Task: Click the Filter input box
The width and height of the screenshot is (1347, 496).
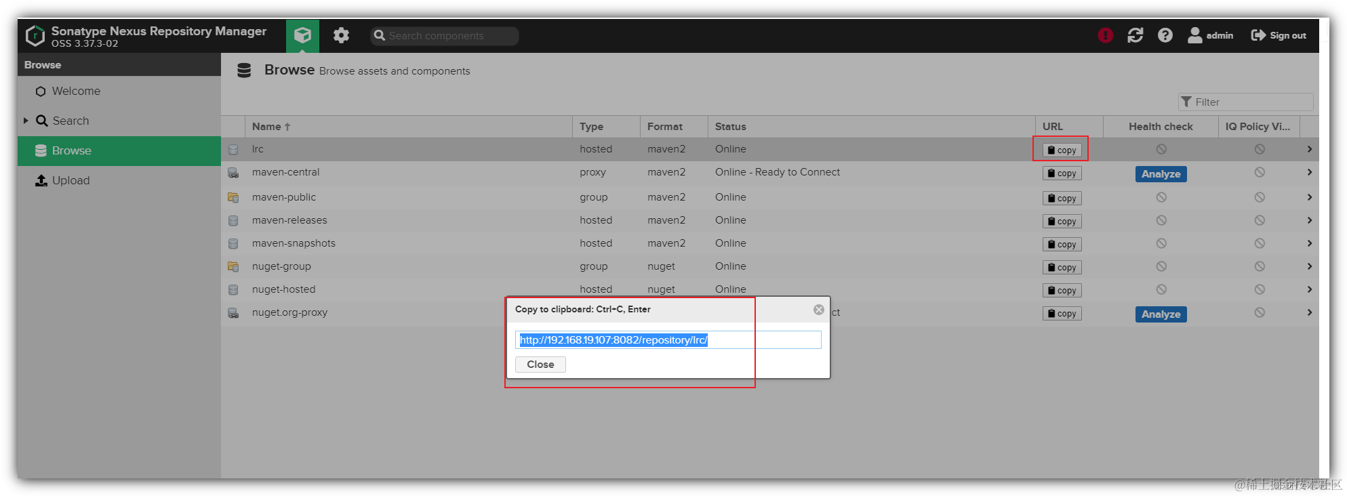Action: click(x=1246, y=102)
